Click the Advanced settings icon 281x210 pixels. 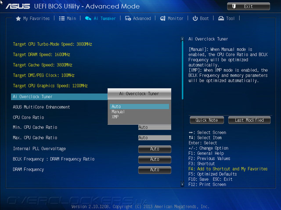tap(128, 18)
